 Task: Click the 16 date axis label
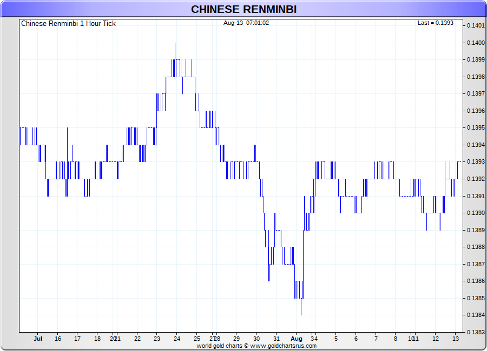(x=58, y=339)
